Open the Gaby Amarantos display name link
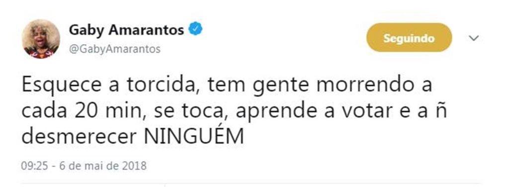Image resolution: width=509 pixels, height=187 pixels. coord(127,30)
